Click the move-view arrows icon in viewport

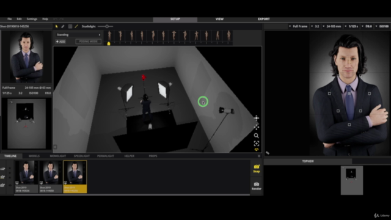coord(257,118)
